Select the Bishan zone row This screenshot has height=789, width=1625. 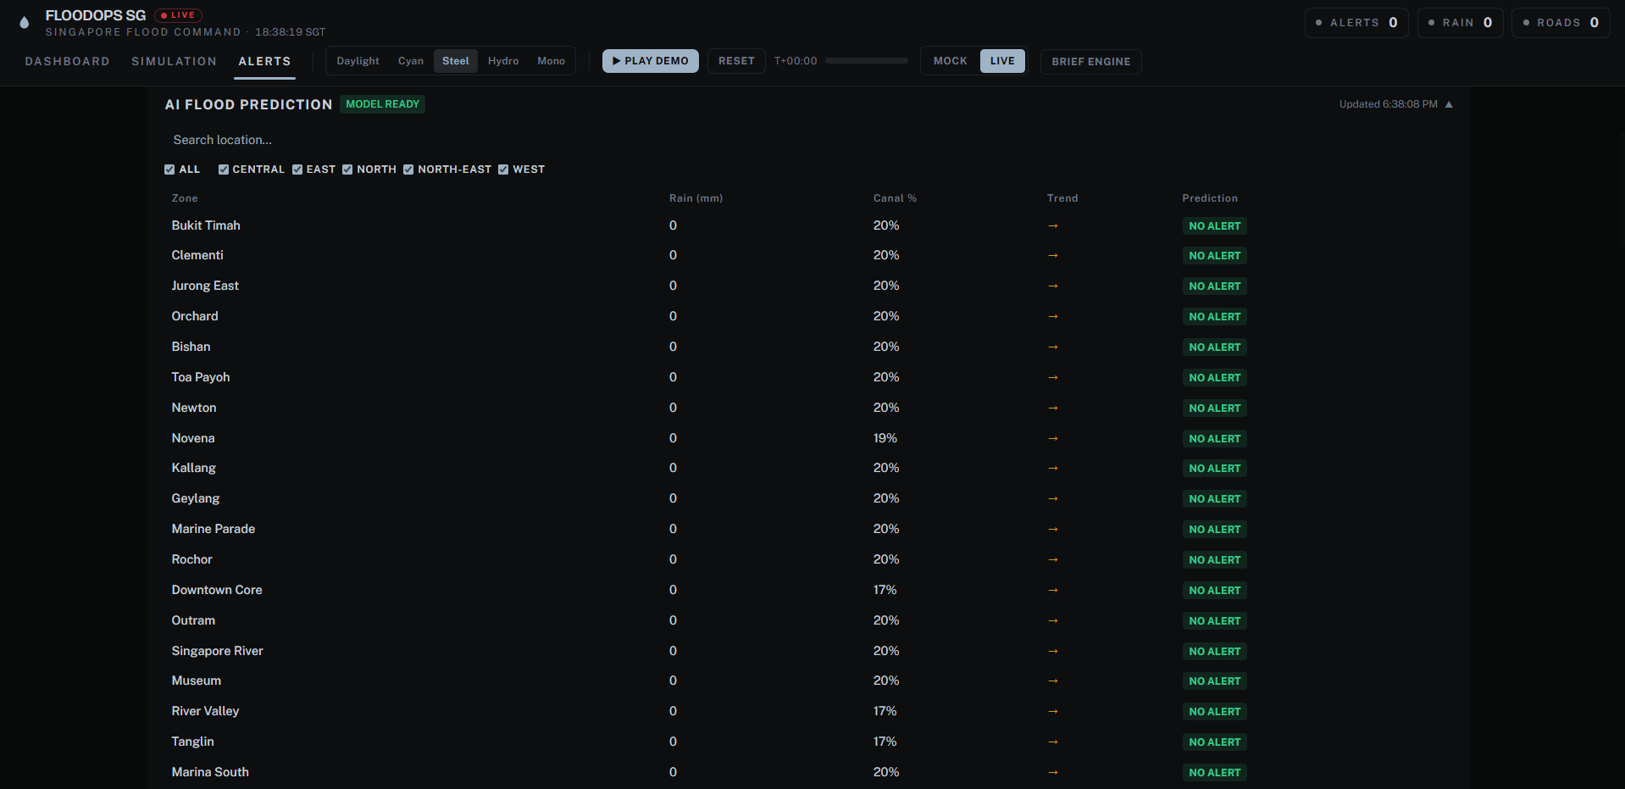click(809, 347)
